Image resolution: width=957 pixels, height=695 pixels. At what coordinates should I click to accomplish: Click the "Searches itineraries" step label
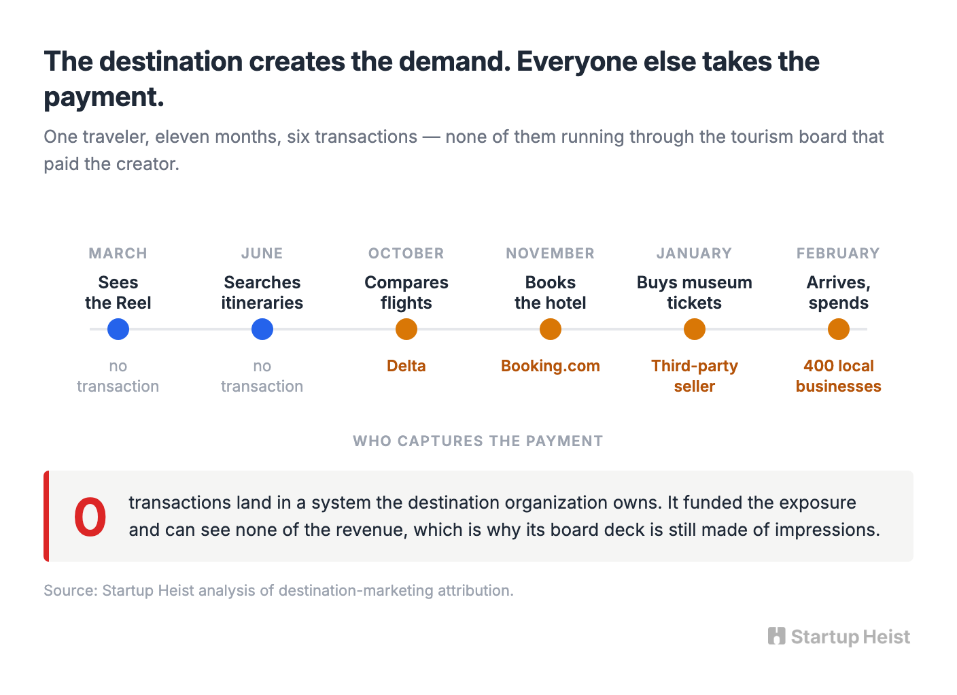pos(262,292)
